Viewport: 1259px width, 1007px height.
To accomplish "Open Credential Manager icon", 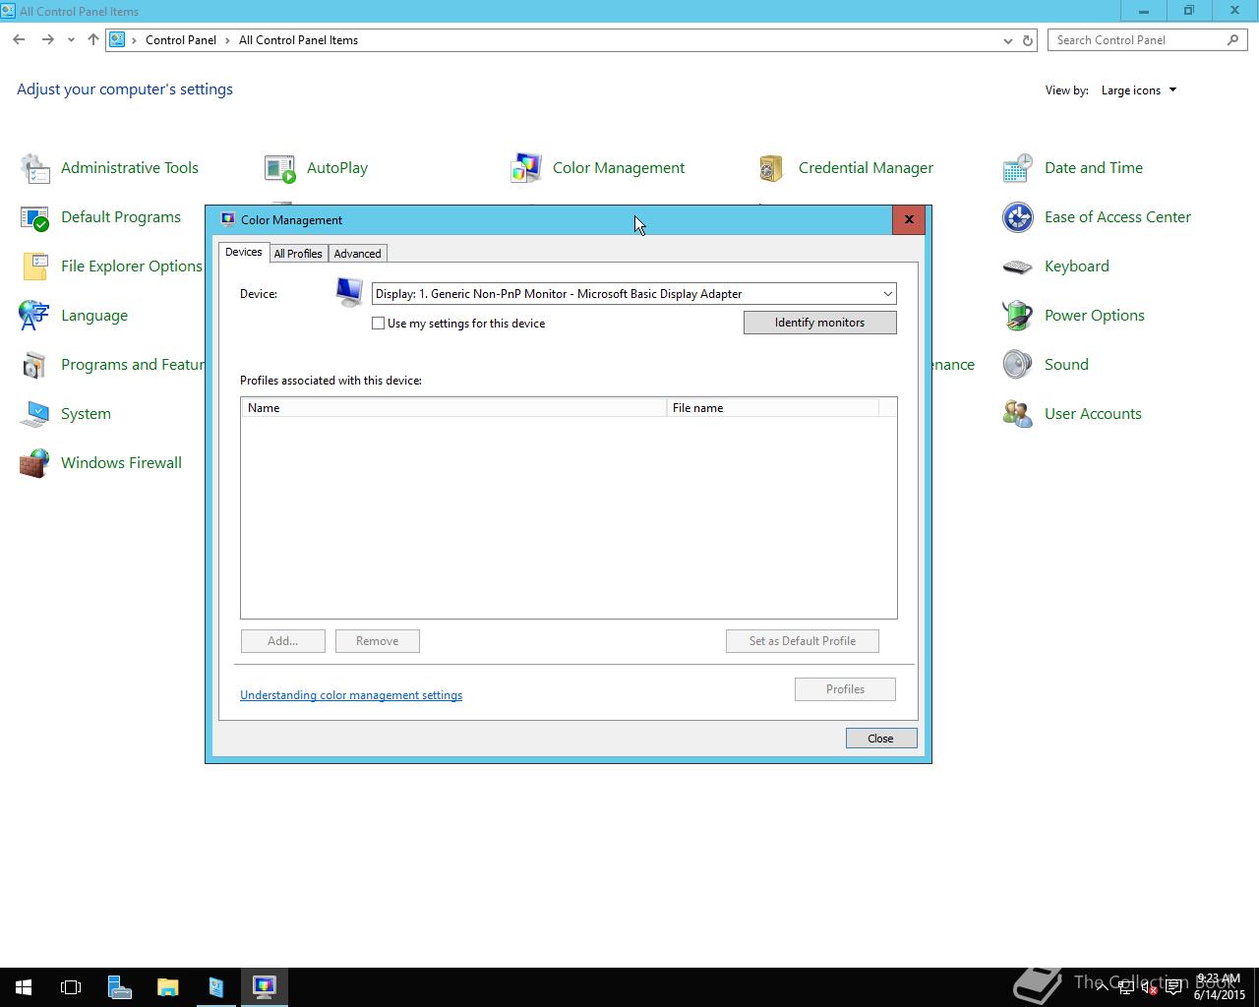I will point(771,168).
